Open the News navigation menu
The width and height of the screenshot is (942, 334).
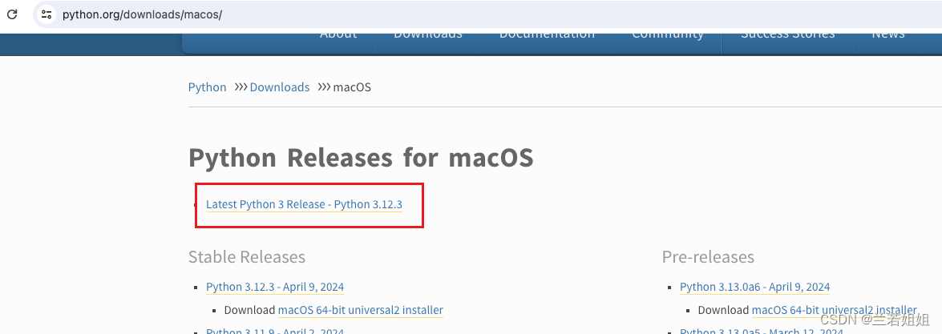click(888, 35)
